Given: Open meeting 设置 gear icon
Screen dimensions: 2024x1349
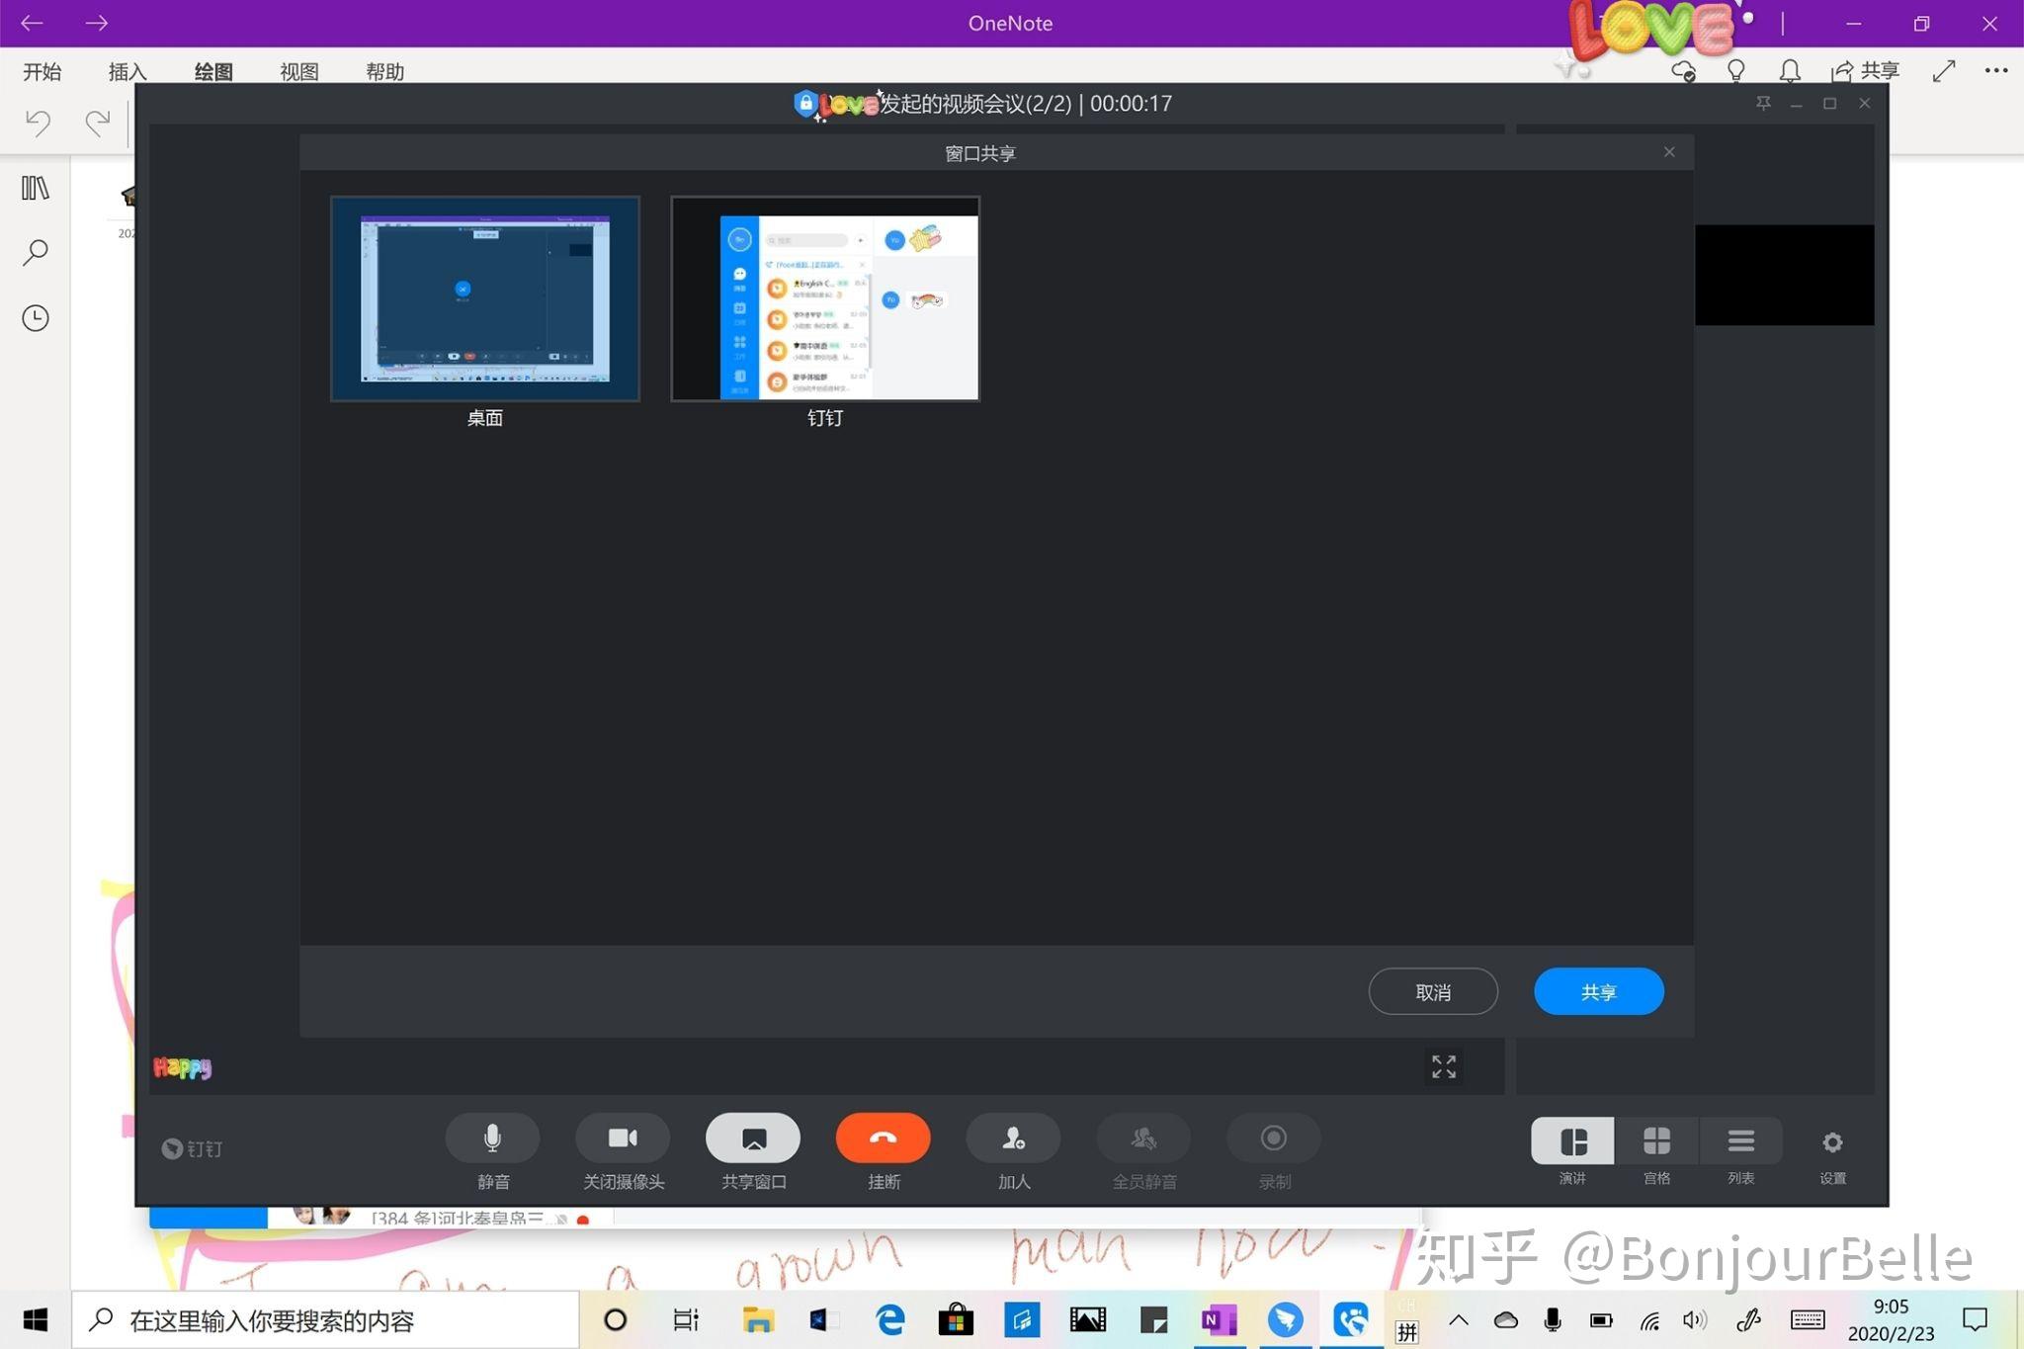Looking at the screenshot, I should tap(1832, 1143).
